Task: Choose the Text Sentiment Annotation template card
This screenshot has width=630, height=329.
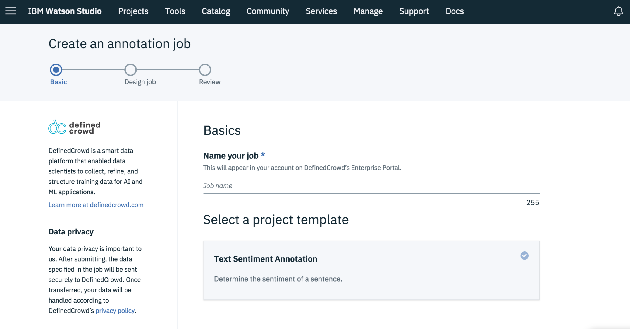Action: pos(371,270)
